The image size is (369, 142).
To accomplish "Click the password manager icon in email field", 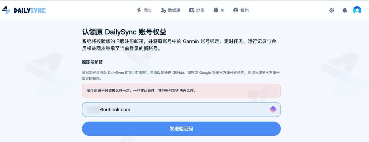I will [x=273, y=109].
